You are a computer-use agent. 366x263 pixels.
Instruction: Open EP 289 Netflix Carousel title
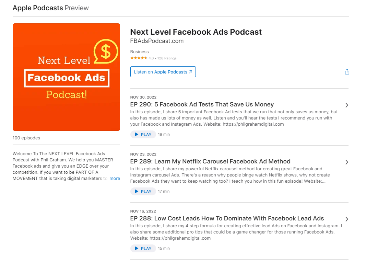(x=210, y=161)
